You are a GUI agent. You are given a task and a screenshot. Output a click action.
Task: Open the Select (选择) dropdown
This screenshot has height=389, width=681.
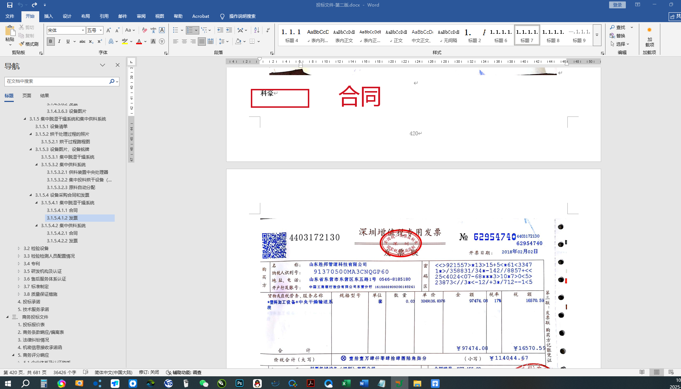pyautogui.click(x=620, y=44)
